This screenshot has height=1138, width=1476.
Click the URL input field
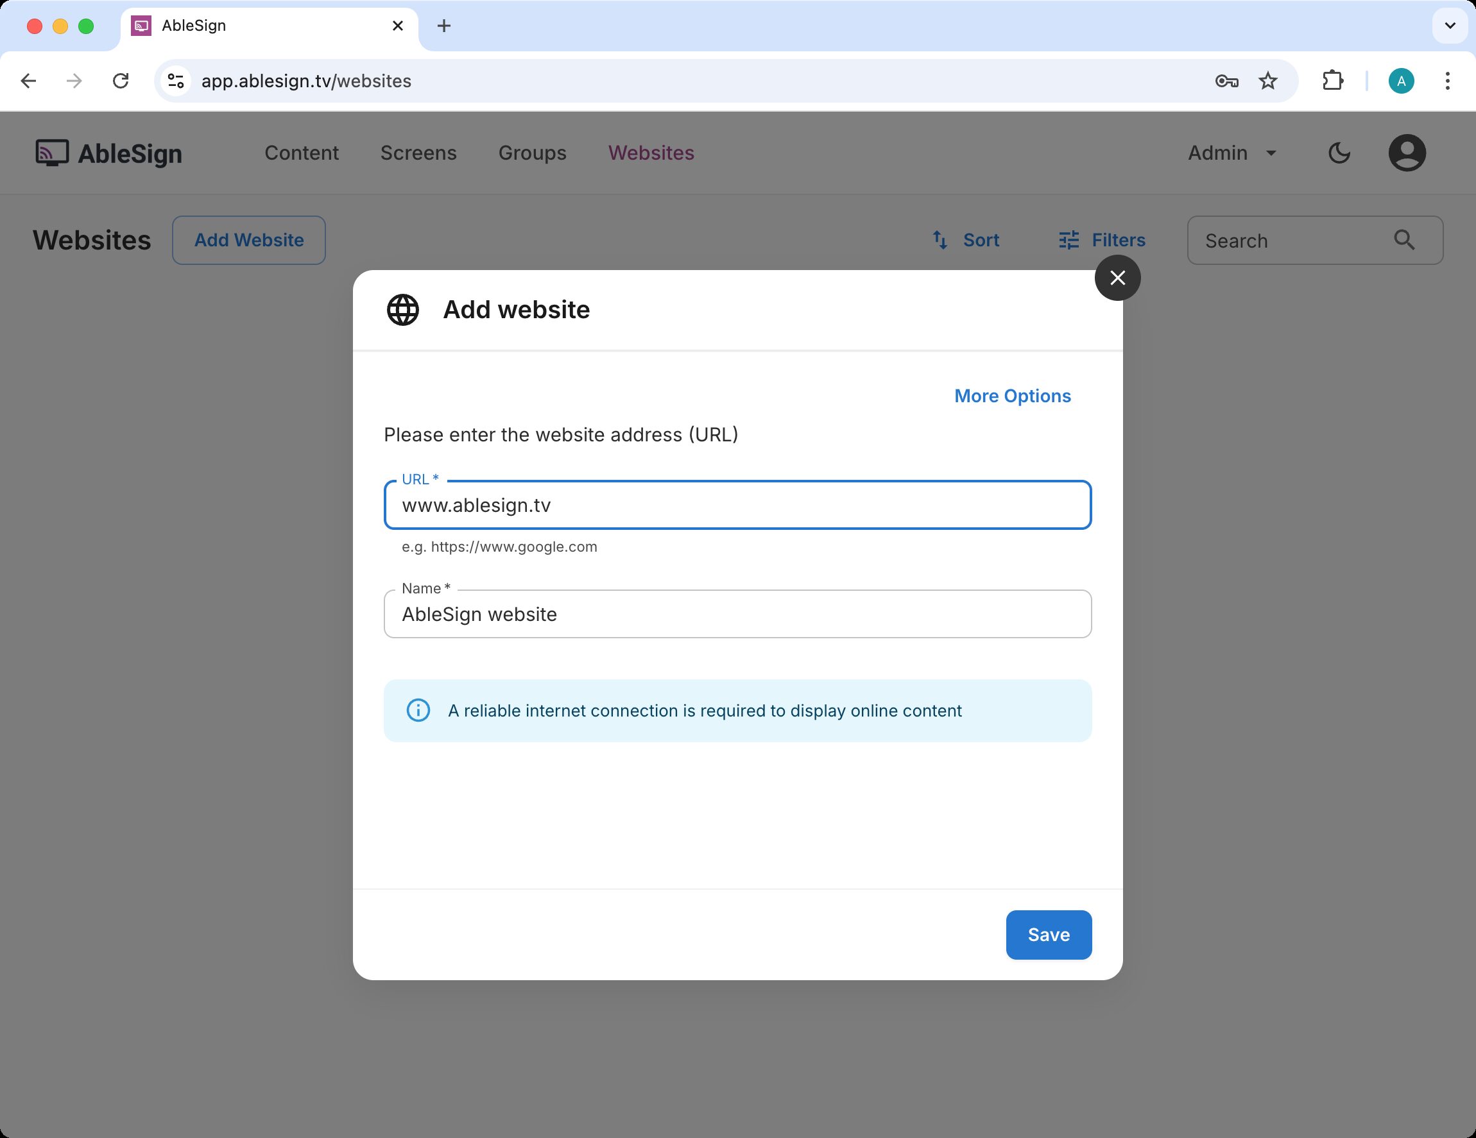pos(737,505)
